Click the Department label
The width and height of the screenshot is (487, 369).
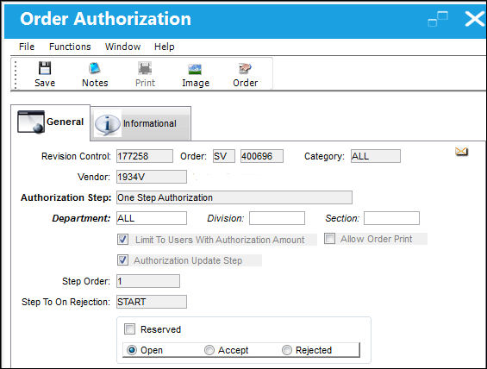(x=81, y=218)
